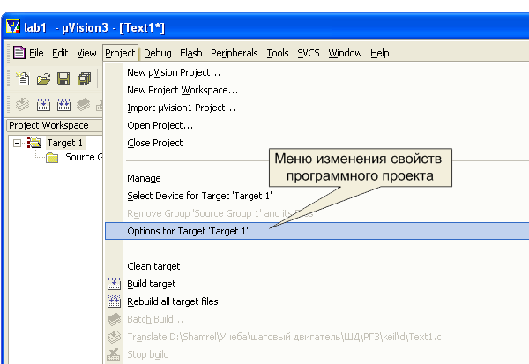The height and width of the screenshot is (364, 529).
Task: Open the View menu
Action: click(x=86, y=53)
